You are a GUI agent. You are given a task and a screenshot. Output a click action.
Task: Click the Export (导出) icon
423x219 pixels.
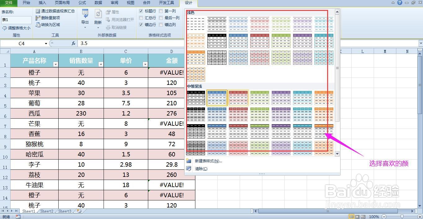pyautogui.click(x=85, y=14)
